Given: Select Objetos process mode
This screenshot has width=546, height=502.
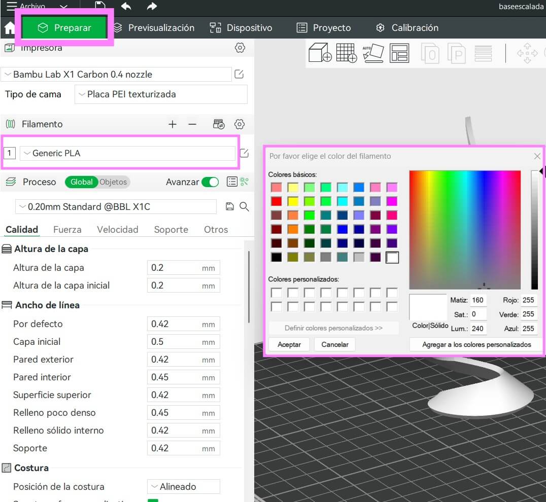Looking at the screenshot, I should [x=113, y=182].
